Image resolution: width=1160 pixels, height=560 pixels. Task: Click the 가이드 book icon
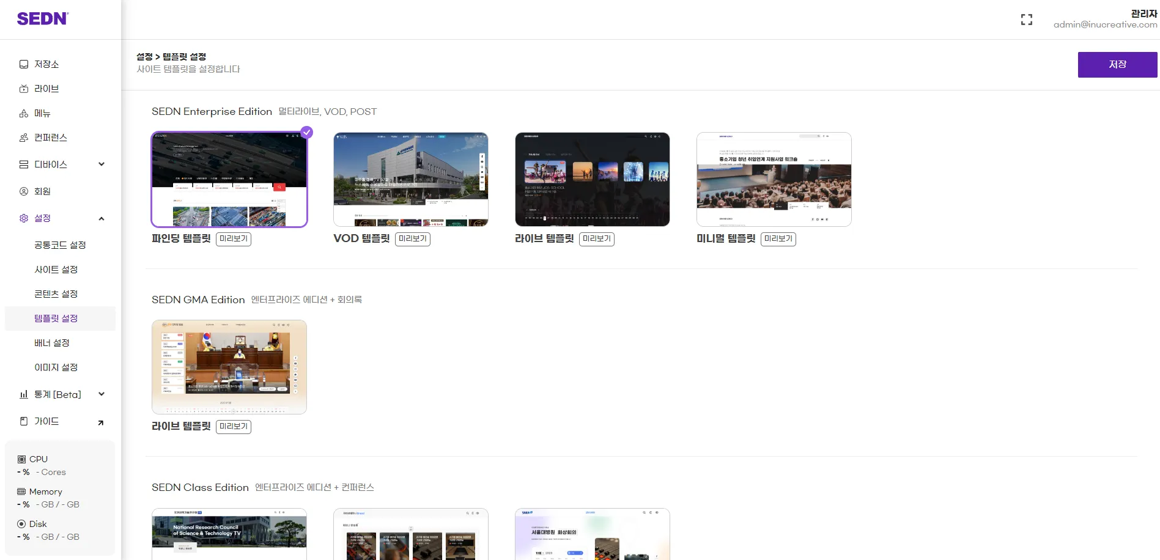(24, 421)
